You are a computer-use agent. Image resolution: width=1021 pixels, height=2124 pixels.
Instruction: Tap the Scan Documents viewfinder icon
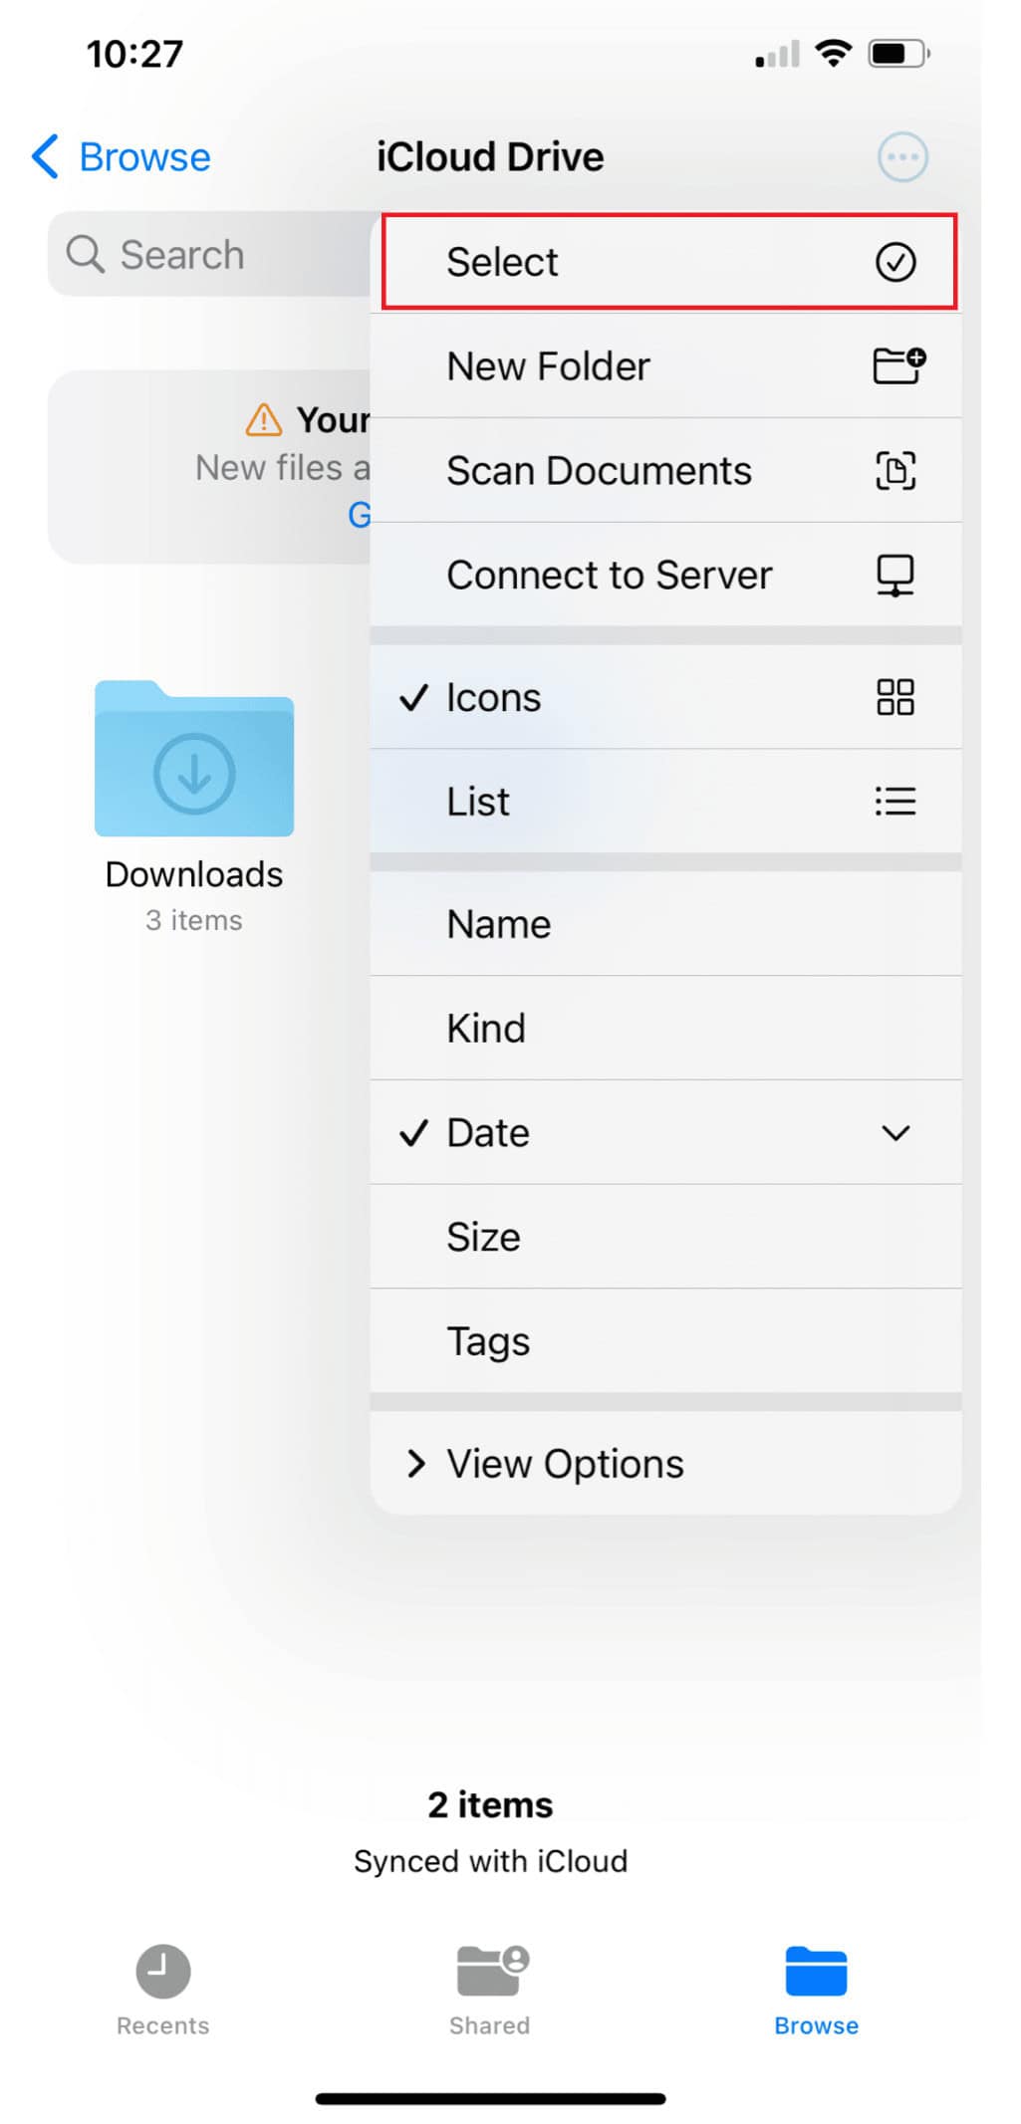[x=894, y=470]
